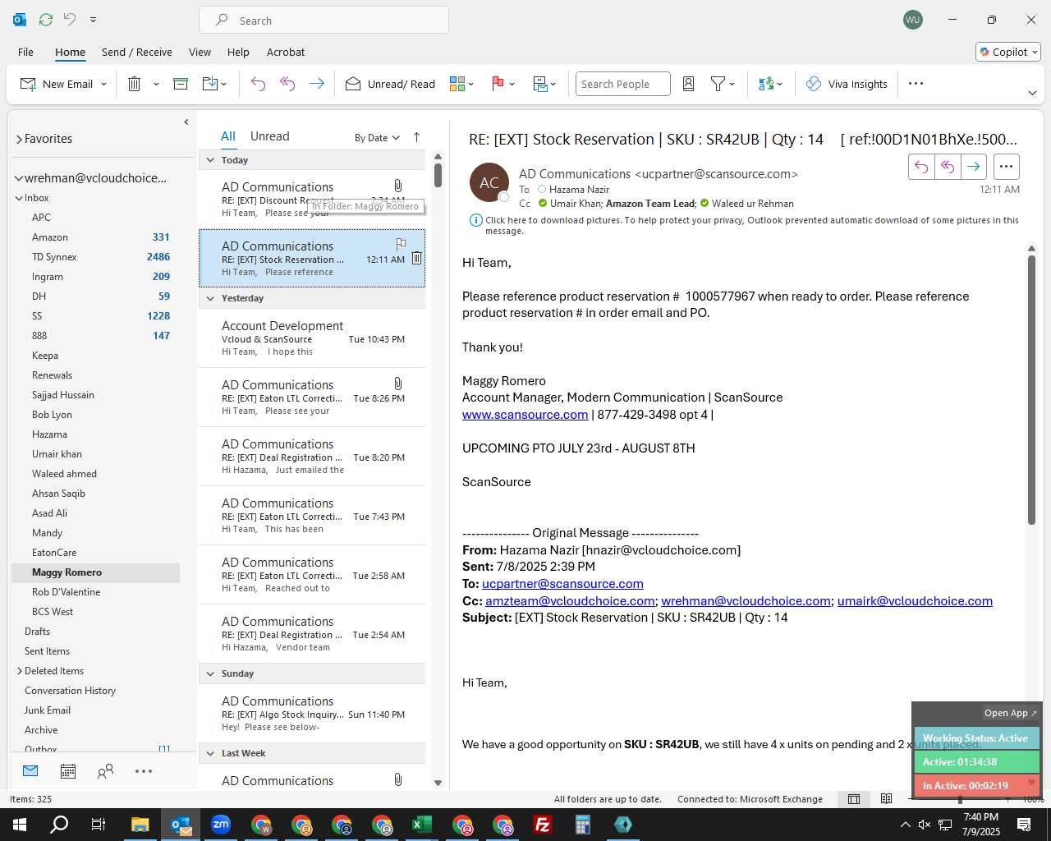Screen dimensions: 1051x841
Task: Open the View tab
Action: point(200,52)
